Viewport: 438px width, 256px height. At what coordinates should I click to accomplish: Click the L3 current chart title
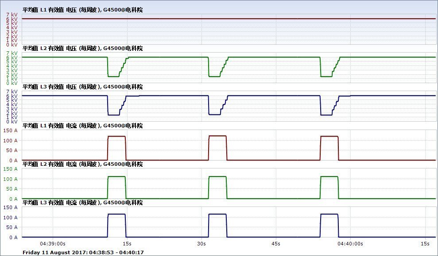tap(83, 203)
